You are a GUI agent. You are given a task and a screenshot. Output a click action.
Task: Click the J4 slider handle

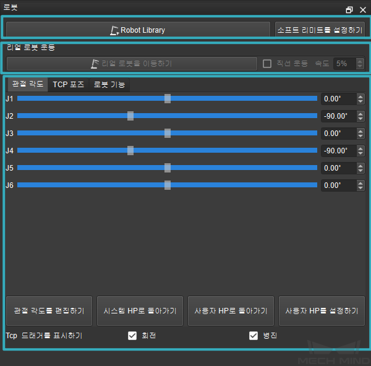(x=130, y=150)
